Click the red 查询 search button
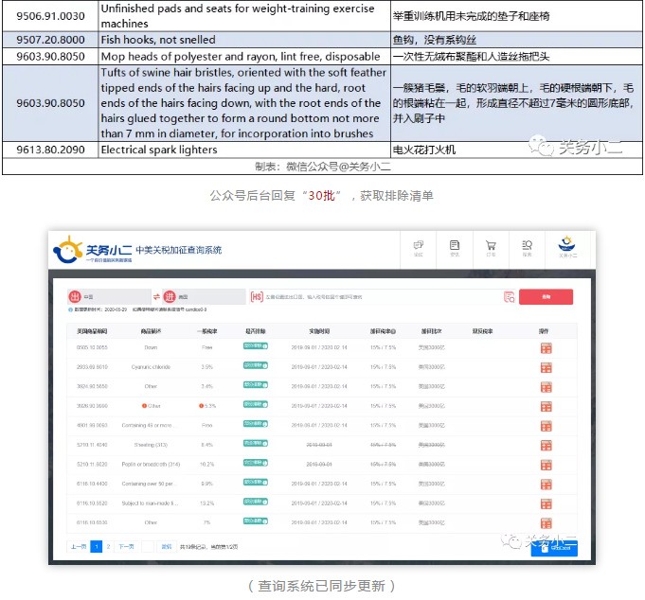Image resolution: width=645 pixels, height=600 pixels. click(x=546, y=297)
